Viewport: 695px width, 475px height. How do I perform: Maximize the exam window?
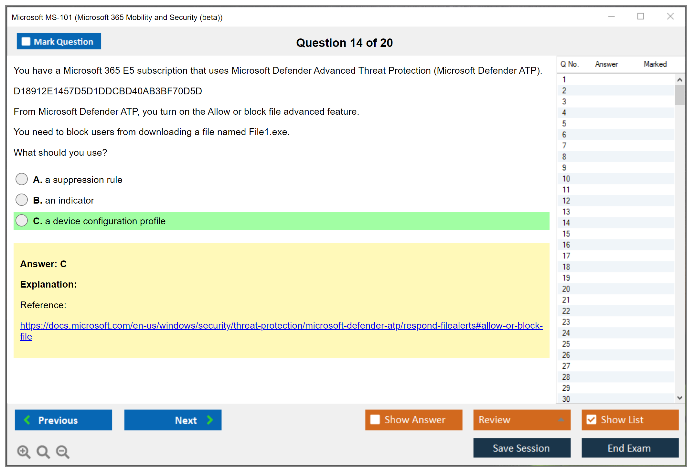click(x=640, y=16)
